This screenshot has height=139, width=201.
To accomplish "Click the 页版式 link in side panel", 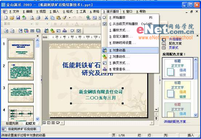I will click(173, 48).
